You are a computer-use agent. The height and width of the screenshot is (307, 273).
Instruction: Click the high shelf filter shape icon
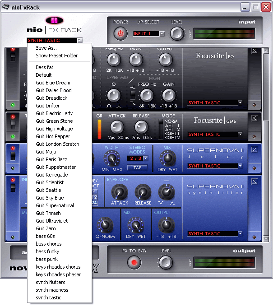tap(133, 87)
